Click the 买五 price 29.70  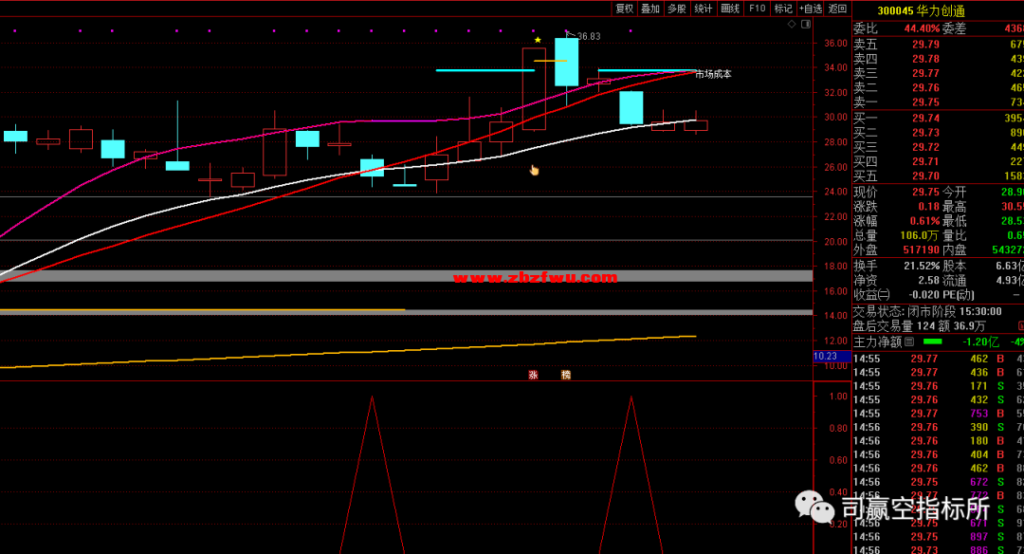(x=925, y=175)
